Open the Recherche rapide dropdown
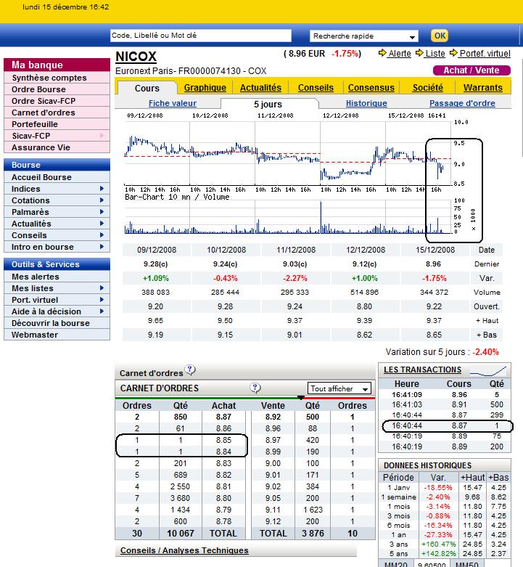 (x=363, y=36)
